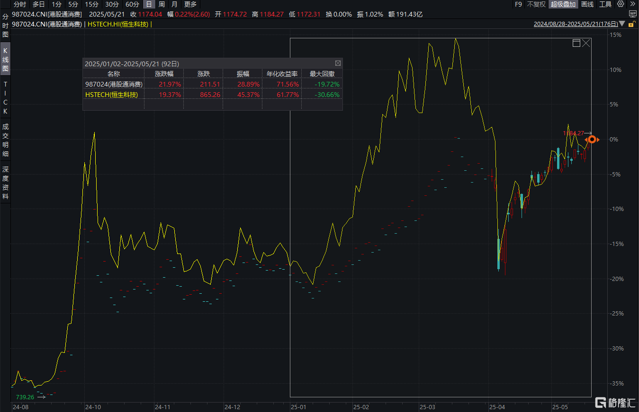639x412 pixels.
Task: Click the orange current-price marker
Action: tap(592, 140)
